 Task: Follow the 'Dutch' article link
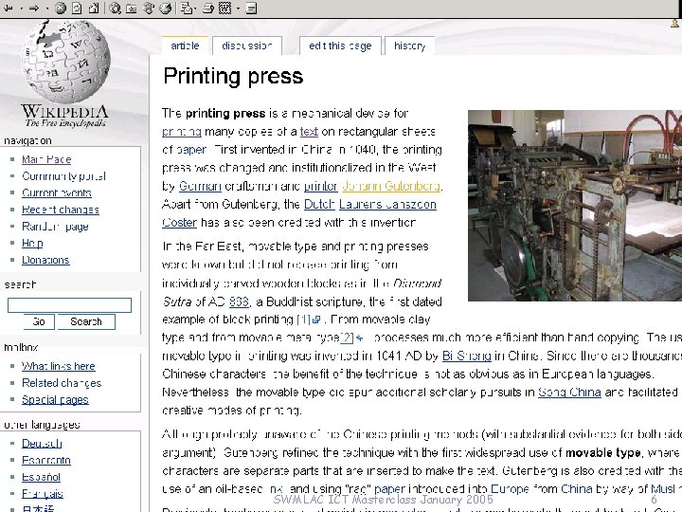pos(319,204)
